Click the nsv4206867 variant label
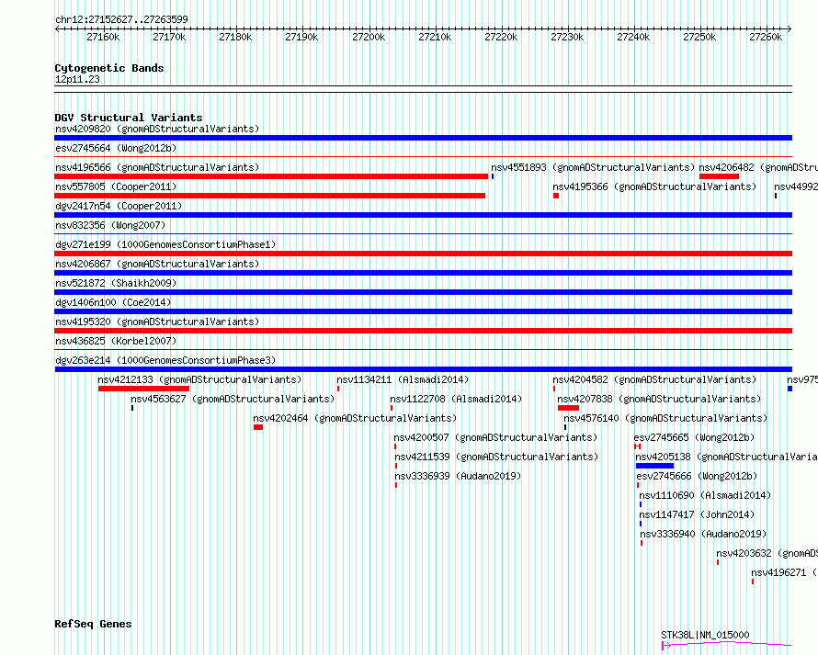 (x=157, y=264)
